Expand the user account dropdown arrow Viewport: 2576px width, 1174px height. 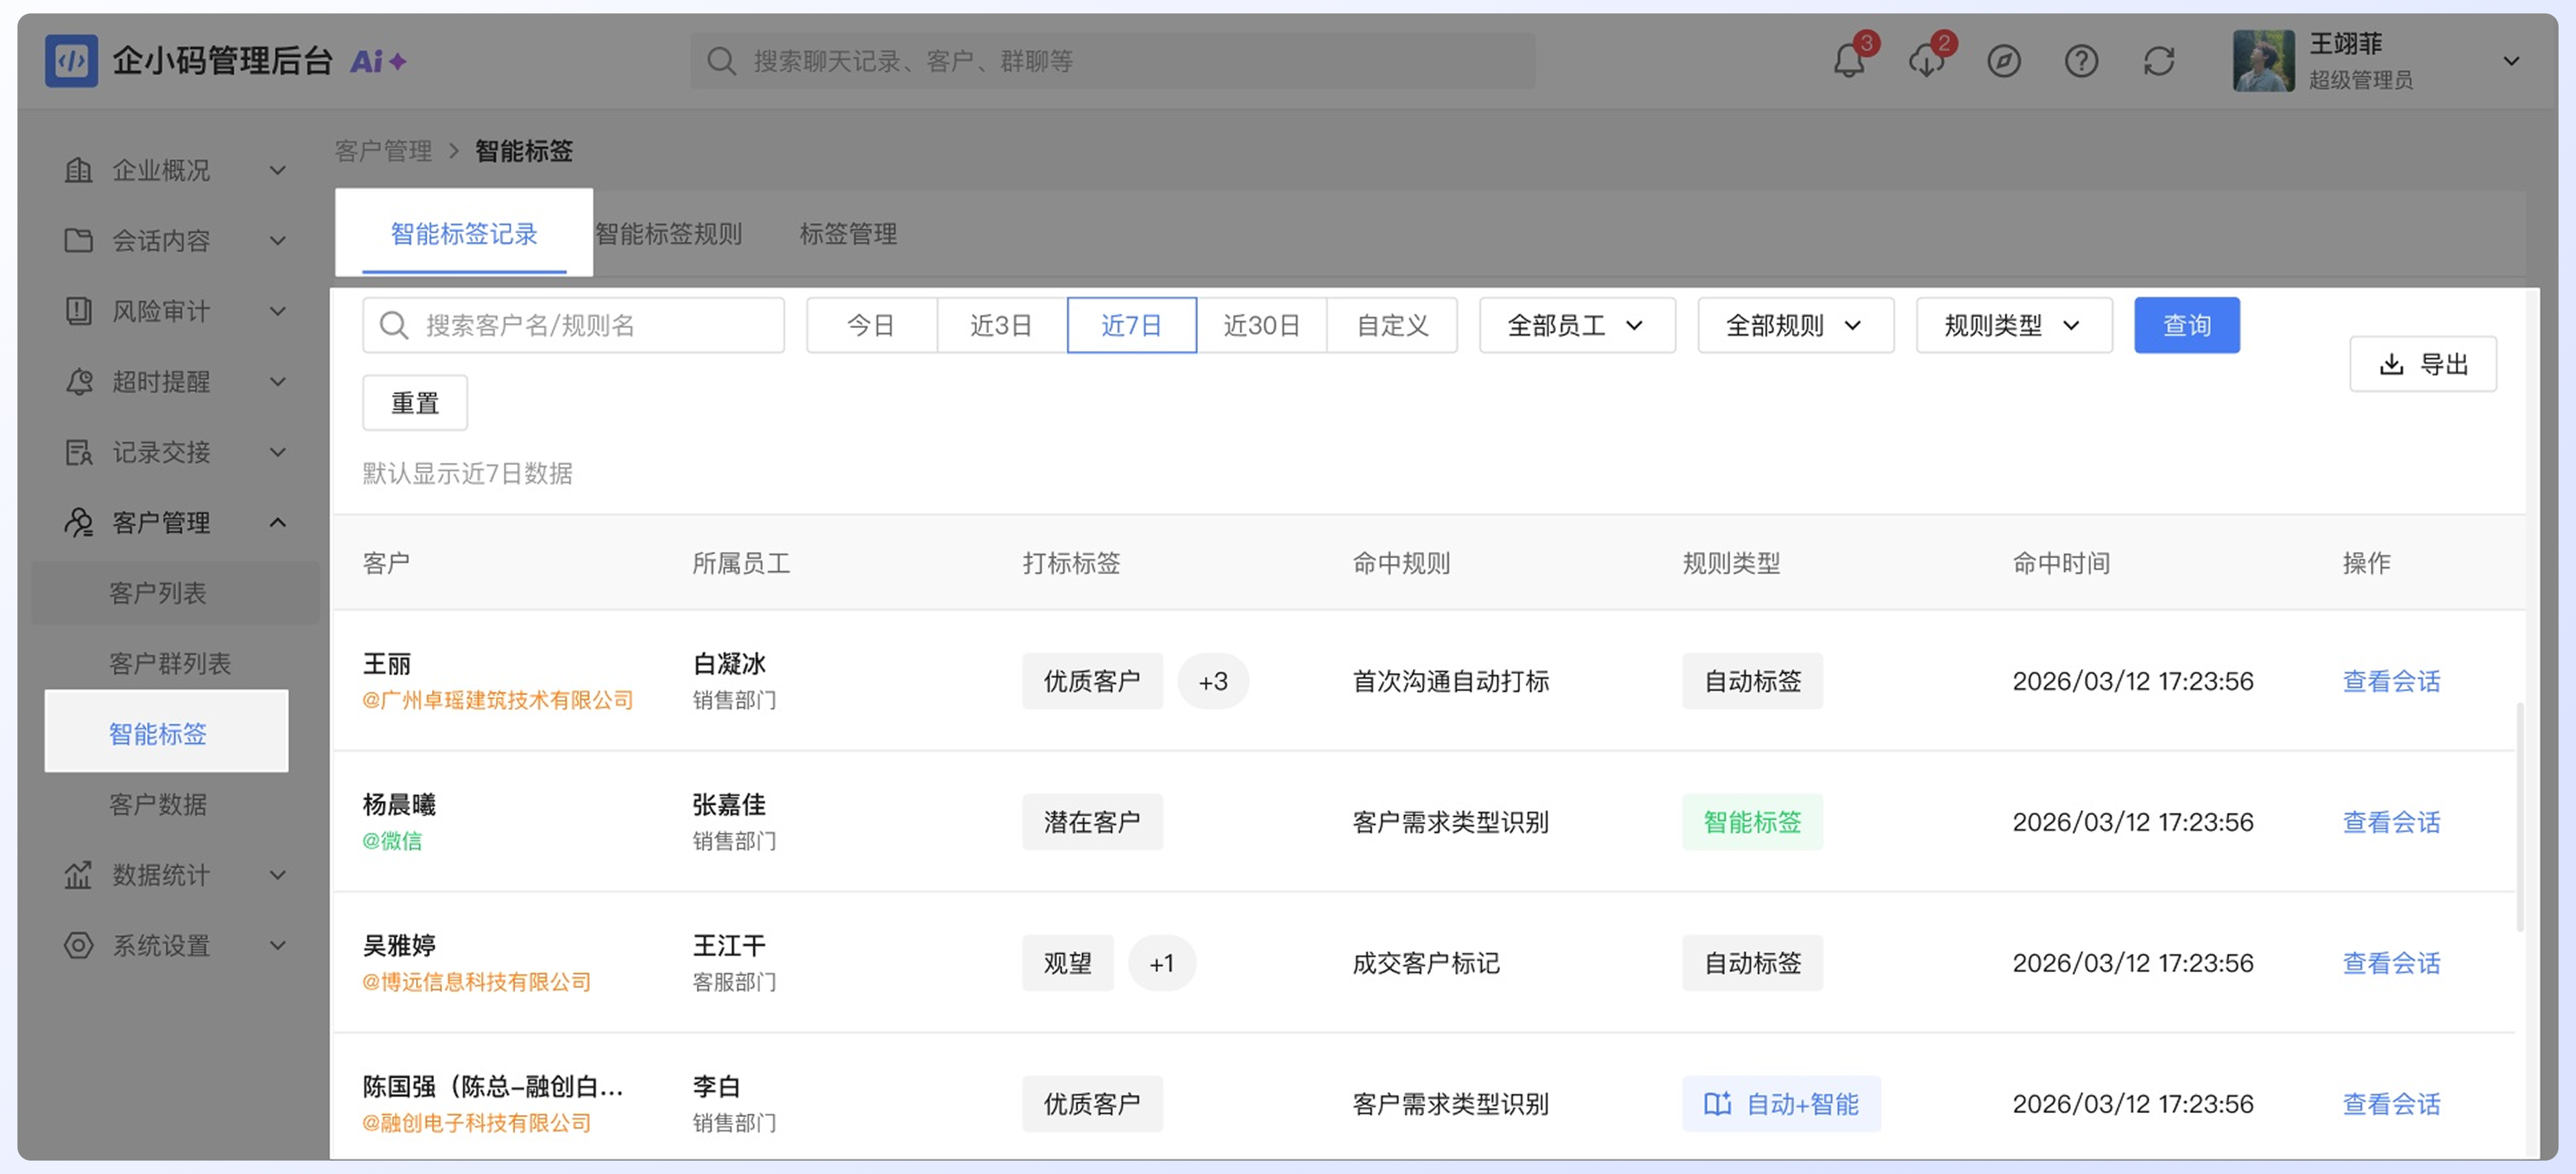(2510, 61)
